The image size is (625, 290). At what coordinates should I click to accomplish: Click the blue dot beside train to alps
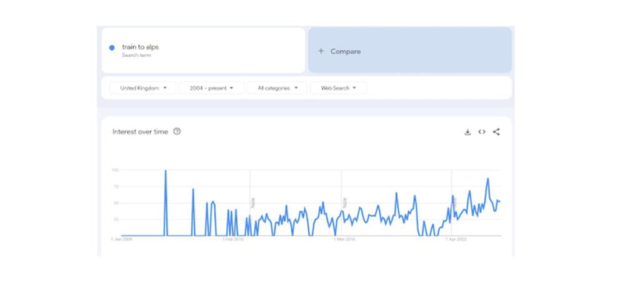coord(112,47)
